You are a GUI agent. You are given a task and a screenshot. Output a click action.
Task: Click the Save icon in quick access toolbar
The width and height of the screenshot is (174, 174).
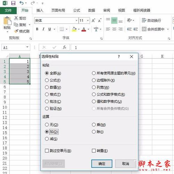[x=13, y=3]
